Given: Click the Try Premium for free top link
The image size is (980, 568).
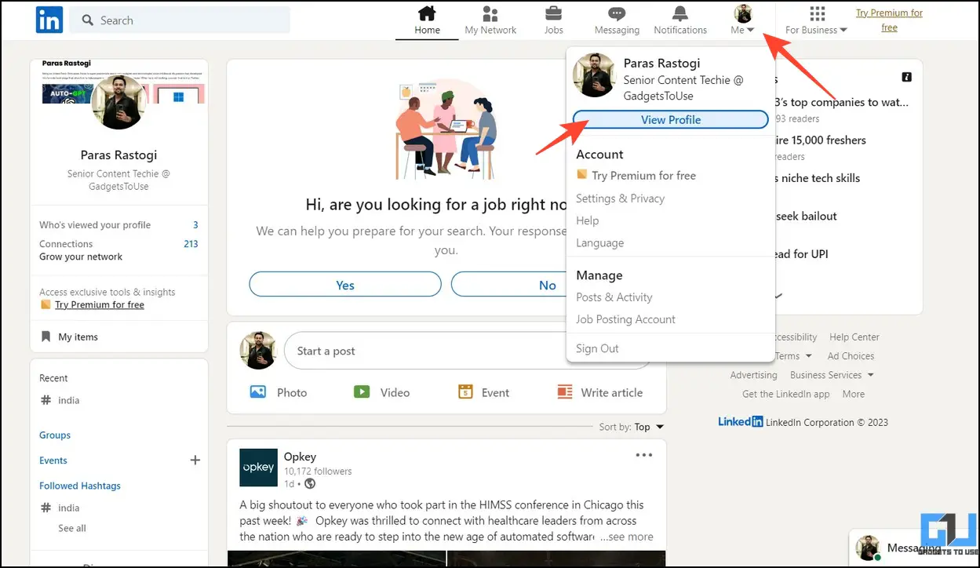Looking at the screenshot, I should point(889,20).
